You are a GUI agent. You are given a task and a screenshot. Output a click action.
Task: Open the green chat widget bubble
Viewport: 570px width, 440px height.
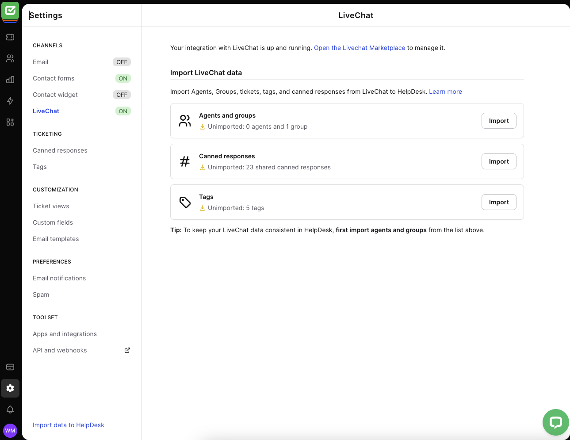click(x=556, y=422)
